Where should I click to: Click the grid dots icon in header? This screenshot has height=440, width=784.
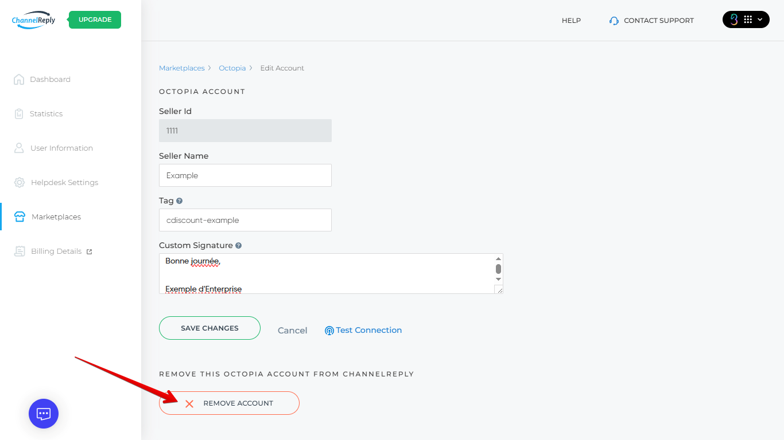point(748,19)
